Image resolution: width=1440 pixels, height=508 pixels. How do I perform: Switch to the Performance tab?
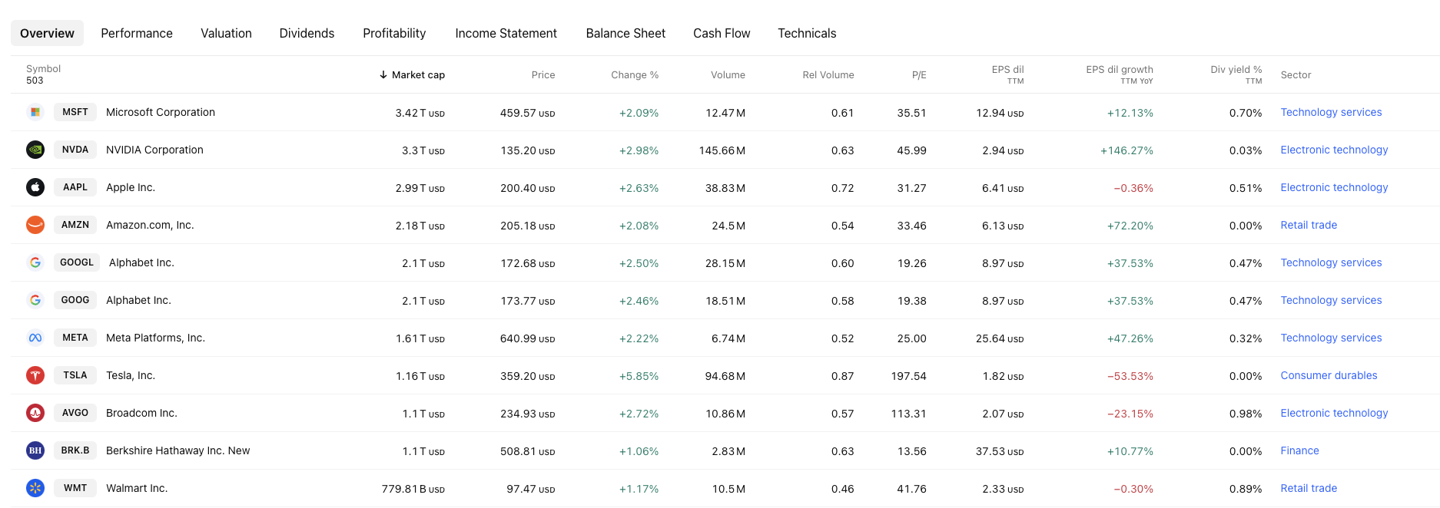pyautogui.click(x=137, y=34)
